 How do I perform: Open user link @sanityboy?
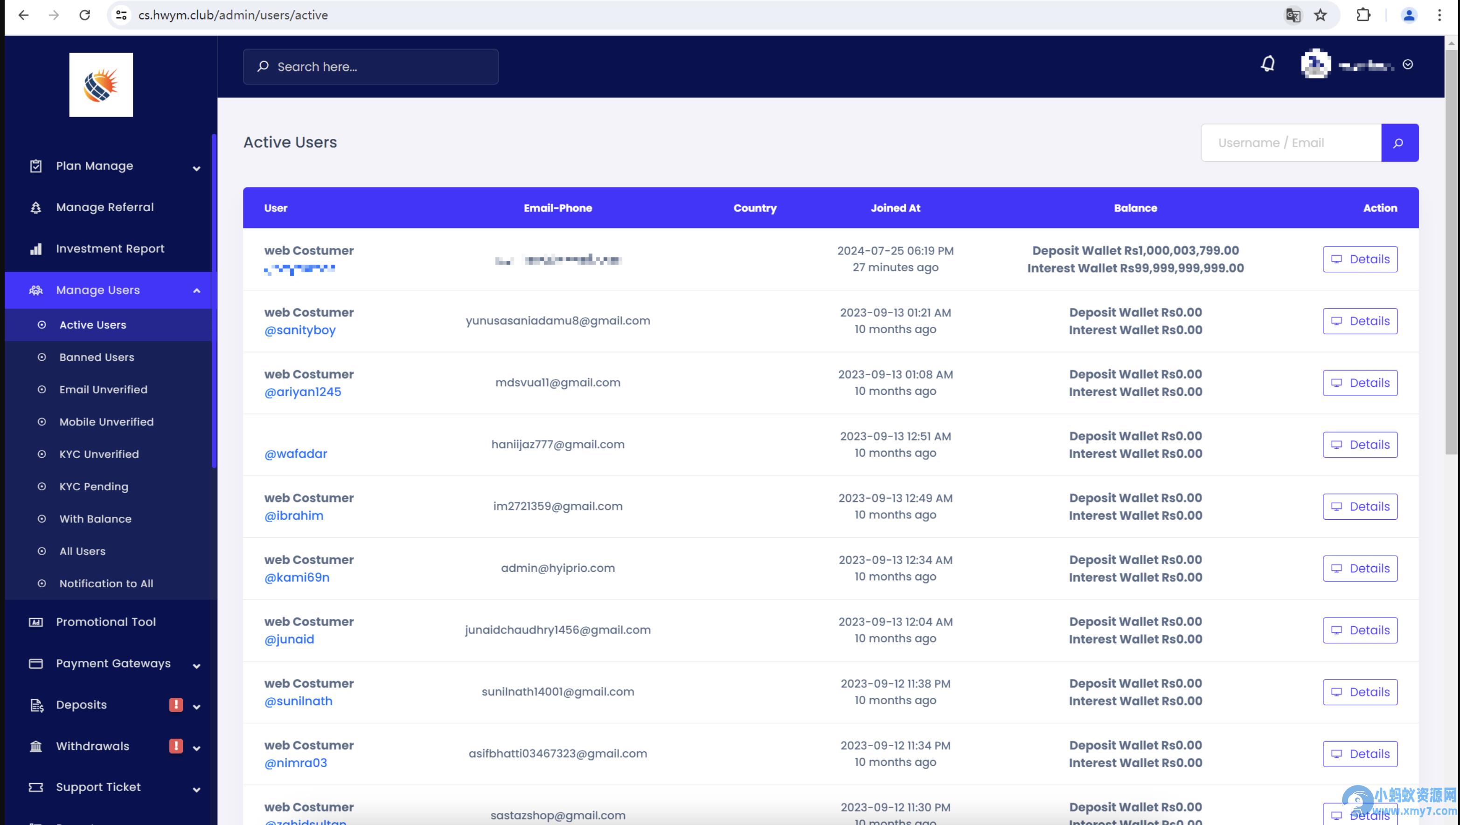click(300, 330)
